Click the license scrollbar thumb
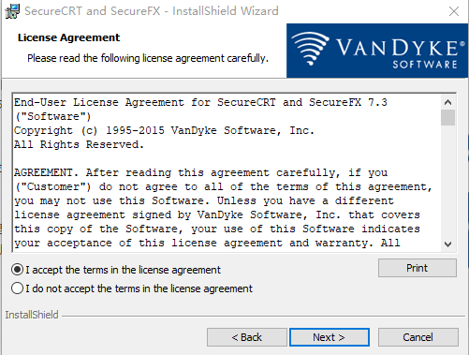469x355 pixels. point(447,117)
